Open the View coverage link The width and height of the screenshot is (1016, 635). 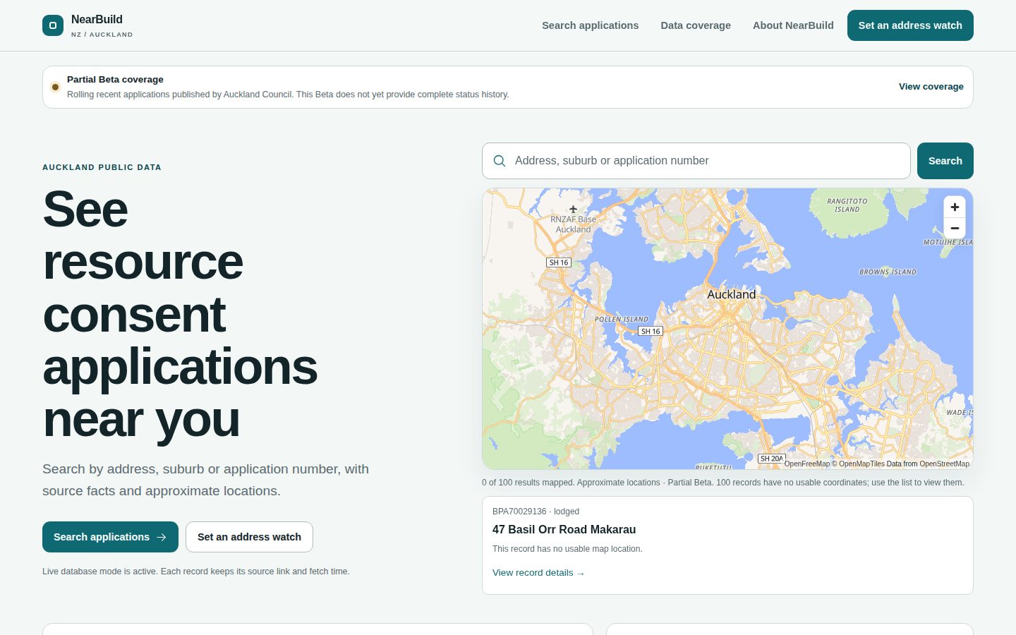tap(931, 87)
